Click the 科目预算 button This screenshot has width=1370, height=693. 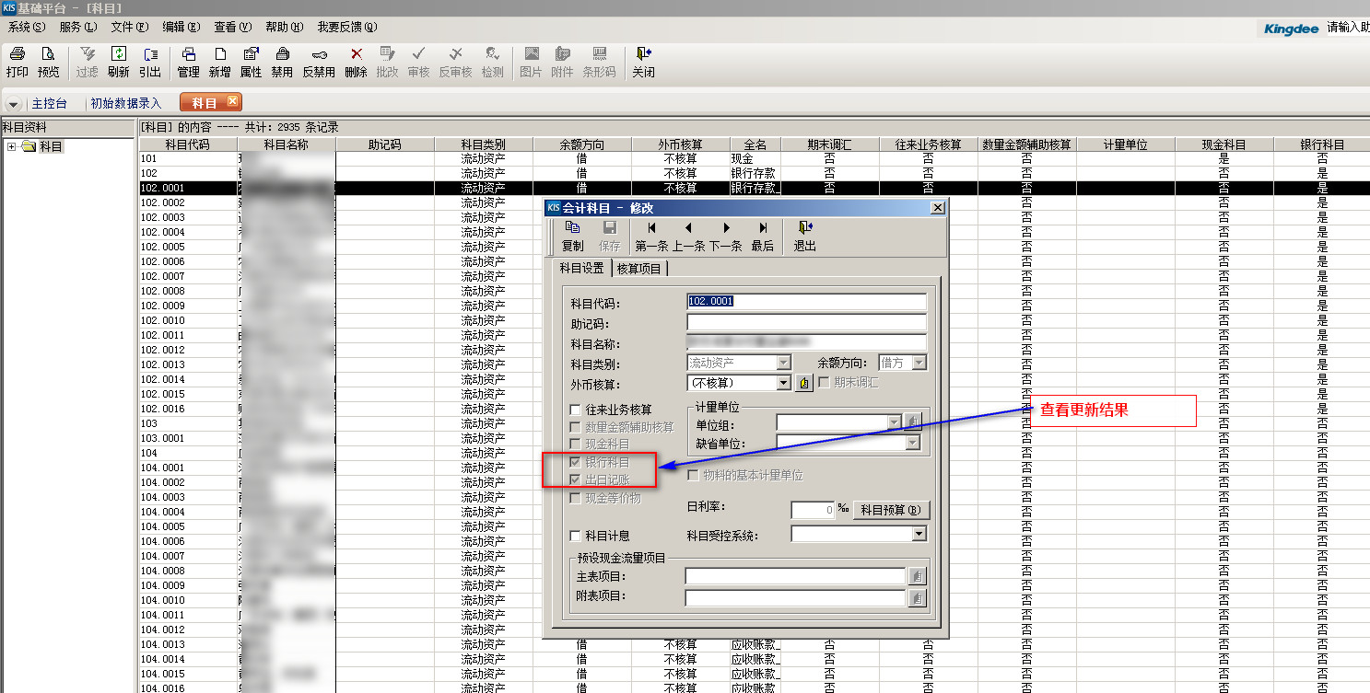(890, 510)
